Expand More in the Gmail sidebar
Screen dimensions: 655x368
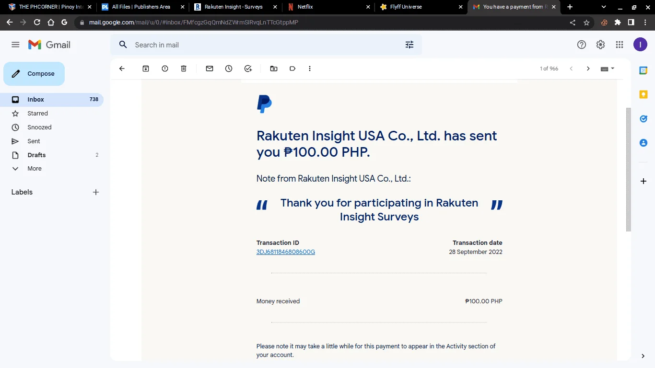coord(52,169)
